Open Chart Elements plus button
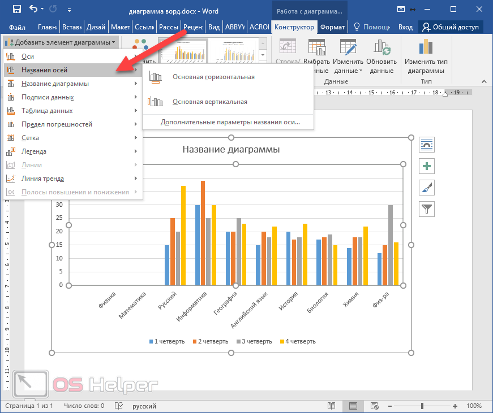The image size is (493, 413). (x=426, y=166)
